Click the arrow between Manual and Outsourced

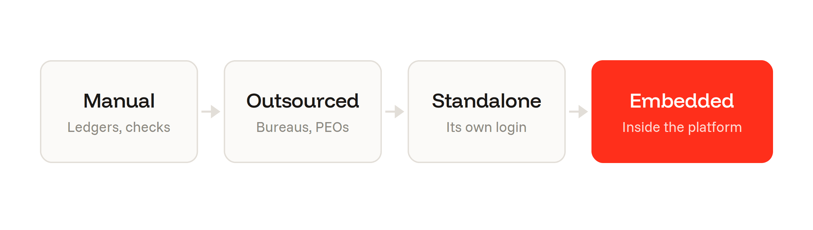[211, 112]
